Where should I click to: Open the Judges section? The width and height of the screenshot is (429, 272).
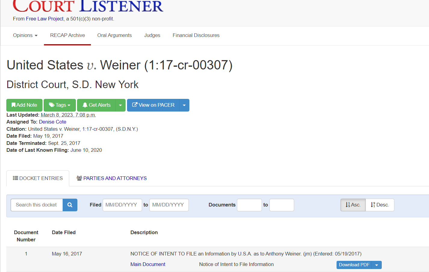pyautogui.click(x=152, y=35)
